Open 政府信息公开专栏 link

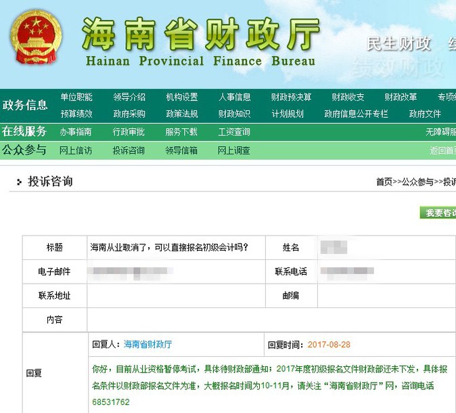pyautogui.click(x=356, y=114)
